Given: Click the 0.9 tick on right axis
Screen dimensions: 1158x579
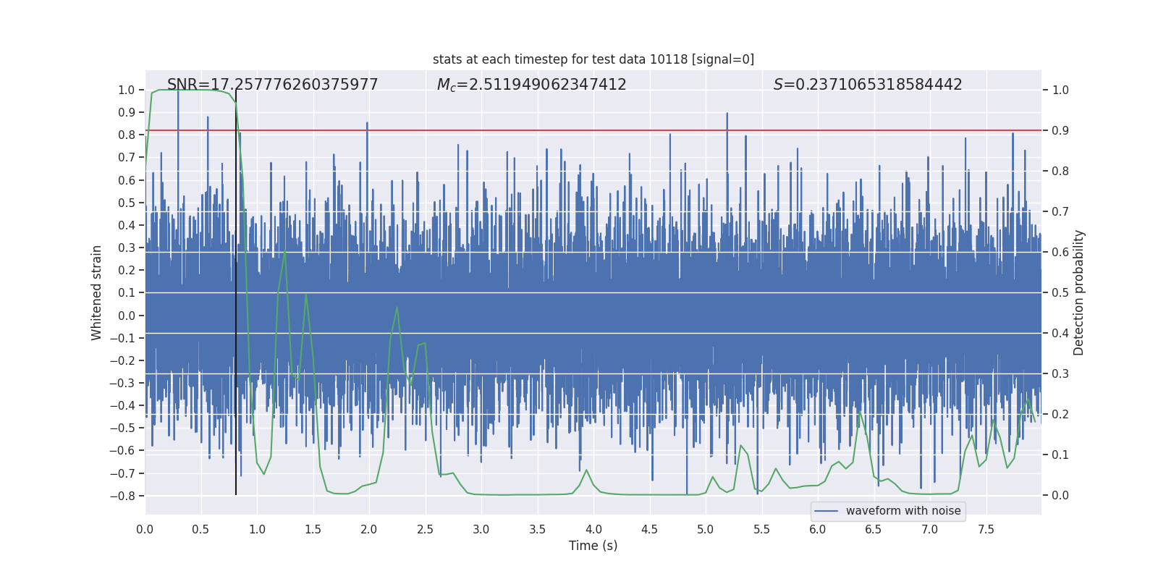Looking at the screenshot, I should pos(1060,130).
